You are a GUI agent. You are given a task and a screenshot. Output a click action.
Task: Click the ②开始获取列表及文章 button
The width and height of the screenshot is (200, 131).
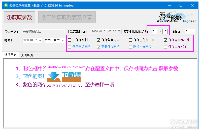tap(67, 17)
